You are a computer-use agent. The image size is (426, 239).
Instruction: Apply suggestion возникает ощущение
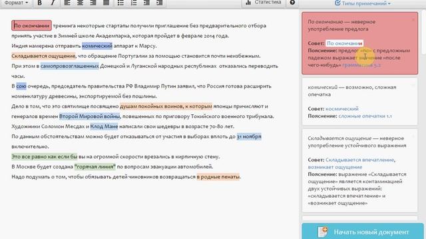(335, 167)
